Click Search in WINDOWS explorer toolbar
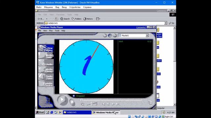 click(x=65, y=19)
